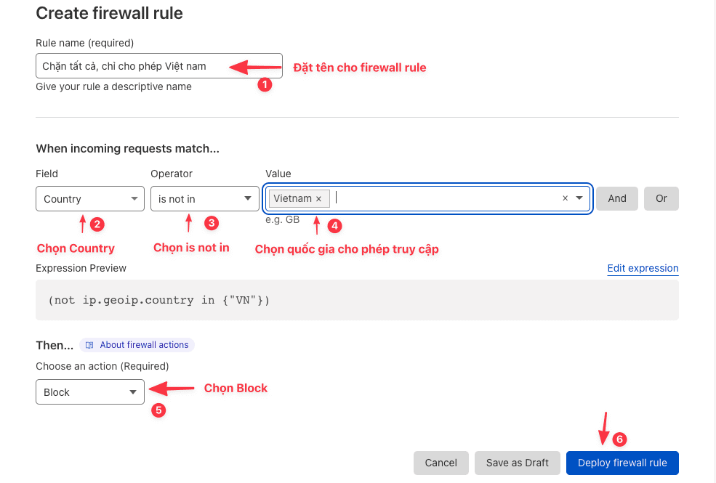Image resolution: width=716 pixels, height=483 pixels.
Task: Click the Or button
Action: pos(661,198)
